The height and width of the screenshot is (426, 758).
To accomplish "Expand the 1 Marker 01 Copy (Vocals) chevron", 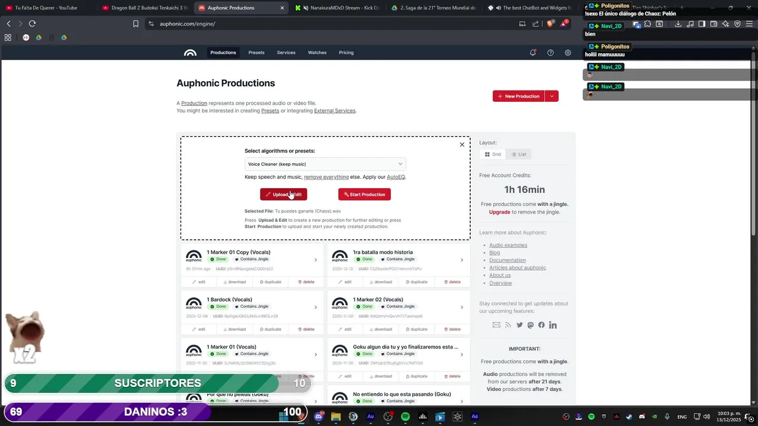I will click(x=316, y=260).
